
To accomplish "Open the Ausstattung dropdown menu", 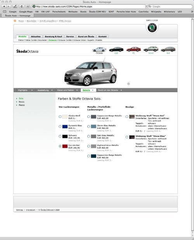I will [x=45, y=90].
